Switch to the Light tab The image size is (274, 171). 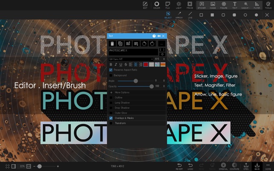click(x=179, y=5)
